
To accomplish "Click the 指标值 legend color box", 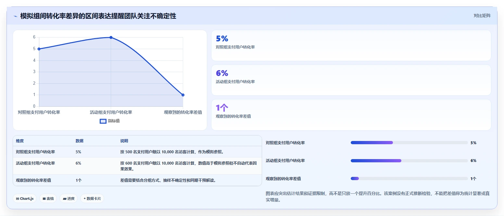I will pyautogui.click(x=103, y=121).
